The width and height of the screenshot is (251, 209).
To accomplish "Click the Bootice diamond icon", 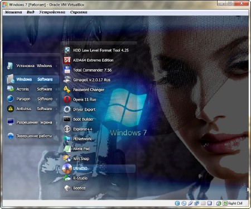I will pyautogui.click(x=67, y=188).
